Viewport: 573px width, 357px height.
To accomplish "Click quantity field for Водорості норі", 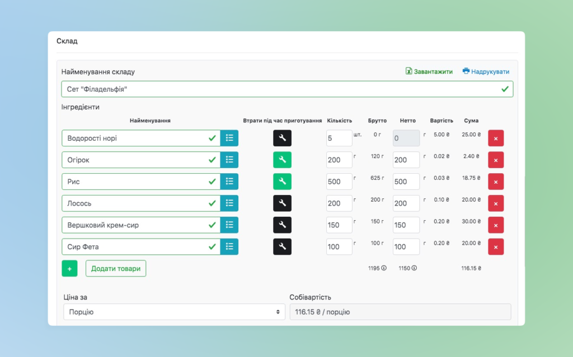I will 339,138.
